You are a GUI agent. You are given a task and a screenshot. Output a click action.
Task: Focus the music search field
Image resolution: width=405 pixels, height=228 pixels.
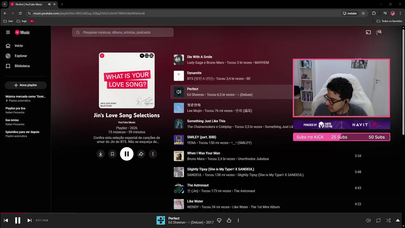click(123, 32)
